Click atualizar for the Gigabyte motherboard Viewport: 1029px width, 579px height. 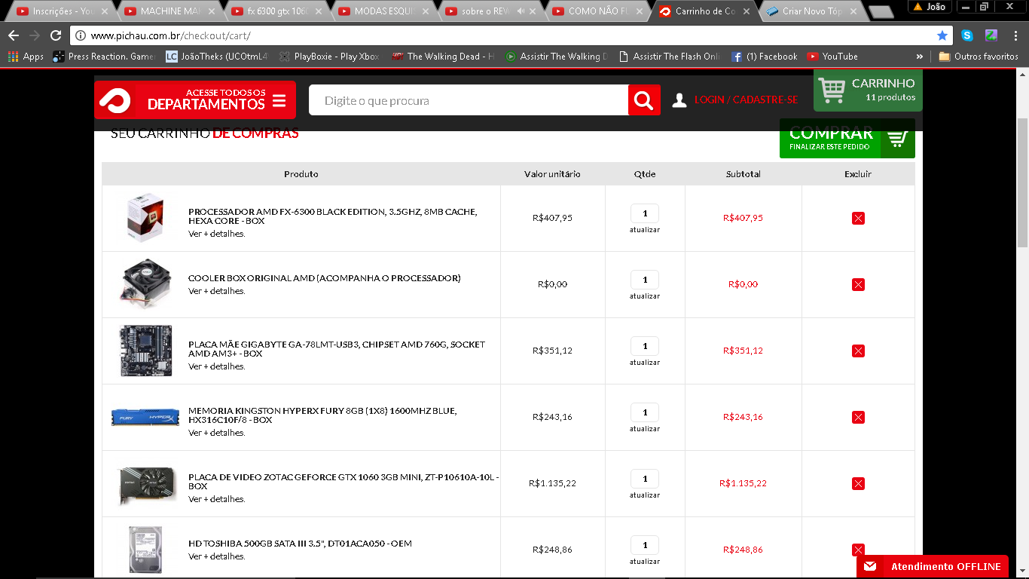pos(645,363)
